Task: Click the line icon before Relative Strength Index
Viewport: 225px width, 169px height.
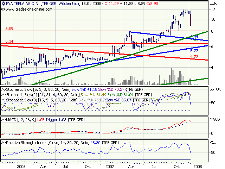Action: (x=3, y=143)
